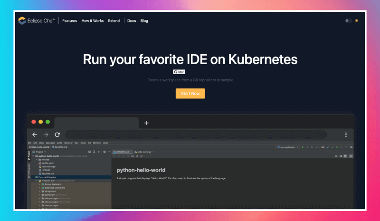Expand the Extended Definitions node arrow
This screenshot has width=380, height=221.
tap(39, 188)
